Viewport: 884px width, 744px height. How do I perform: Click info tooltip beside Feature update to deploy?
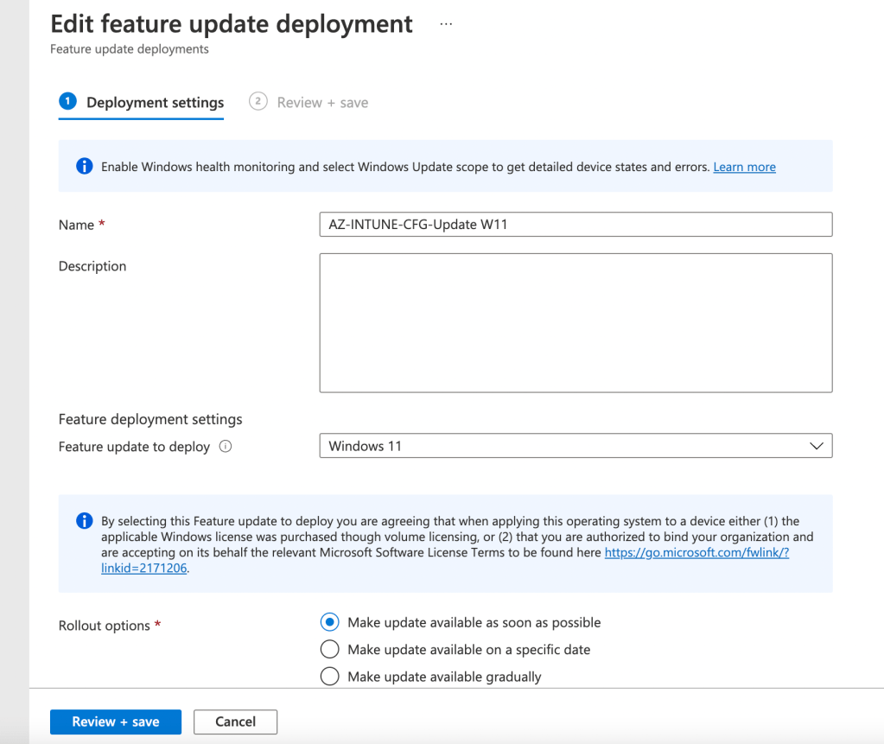(226, 447)
